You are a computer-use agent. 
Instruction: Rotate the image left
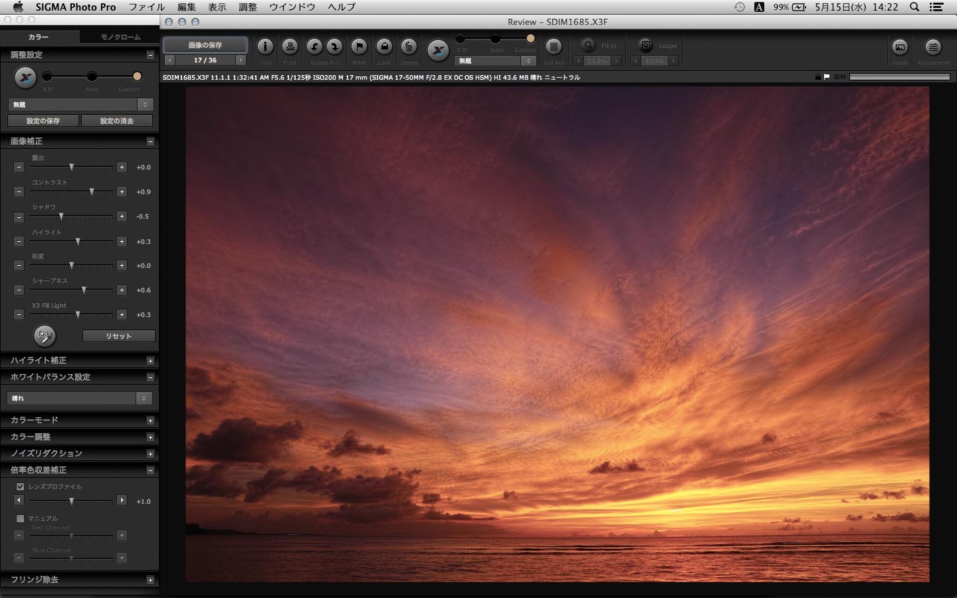(314, 47)
